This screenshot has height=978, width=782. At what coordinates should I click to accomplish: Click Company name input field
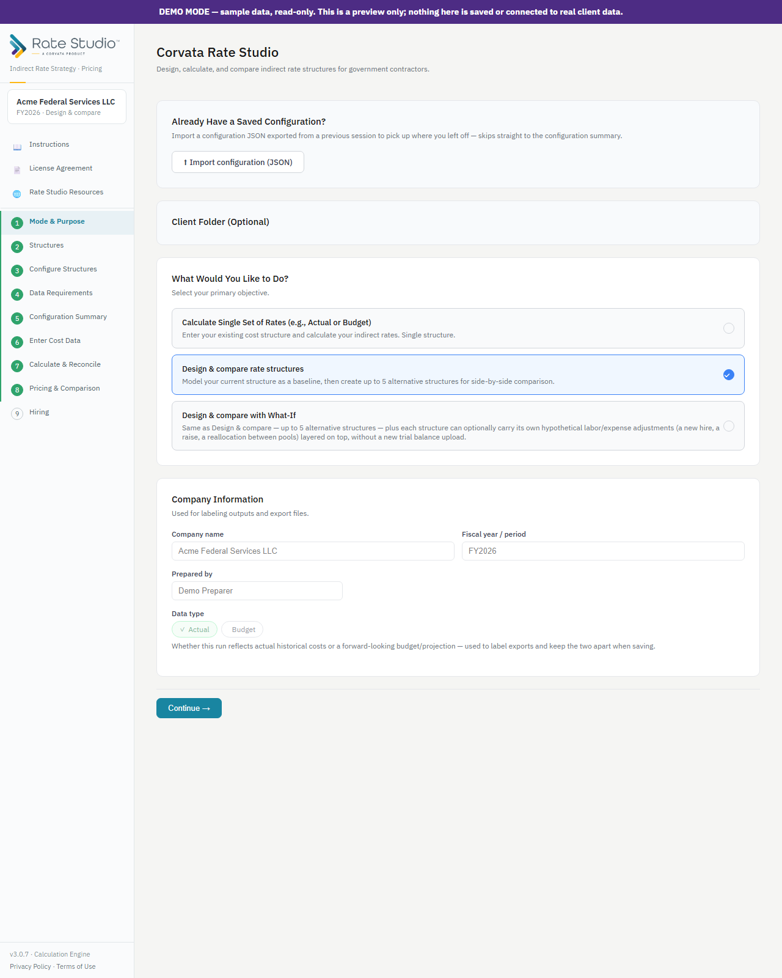tap(313, 551)
